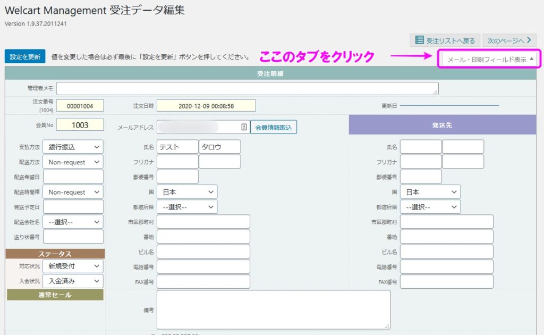This screenshot has width=544, height=335.
Task: Click the shipping destination 電話番号 field
Action: (x=446, y=266)
